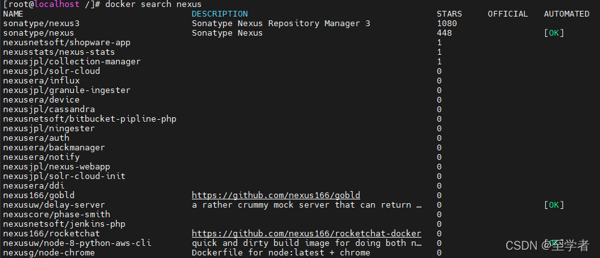Click the 1080 stars value
This screenshot has width=600, height=258.
point(446,24)
